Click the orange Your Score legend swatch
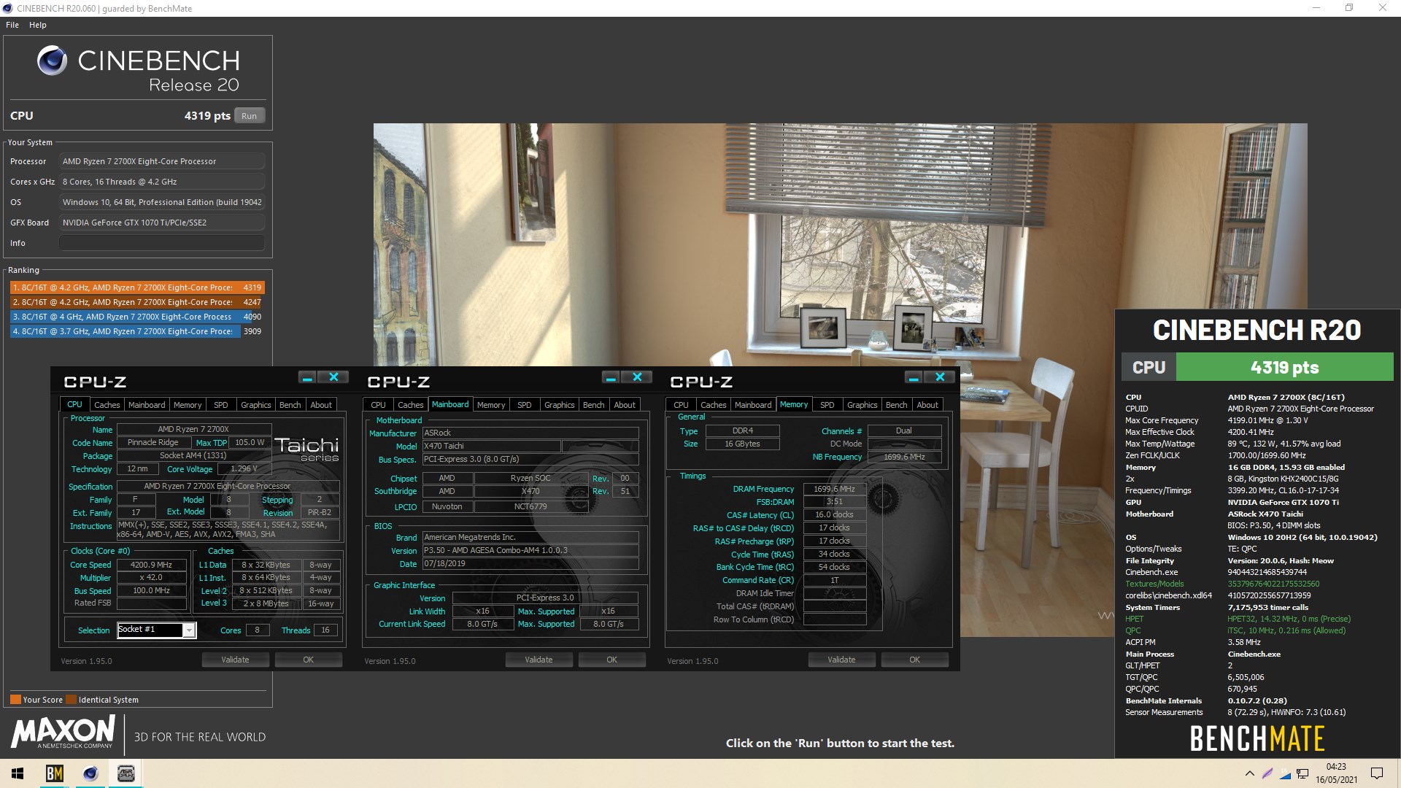This screenshot has width=1401, height=788. coord(15,699)
